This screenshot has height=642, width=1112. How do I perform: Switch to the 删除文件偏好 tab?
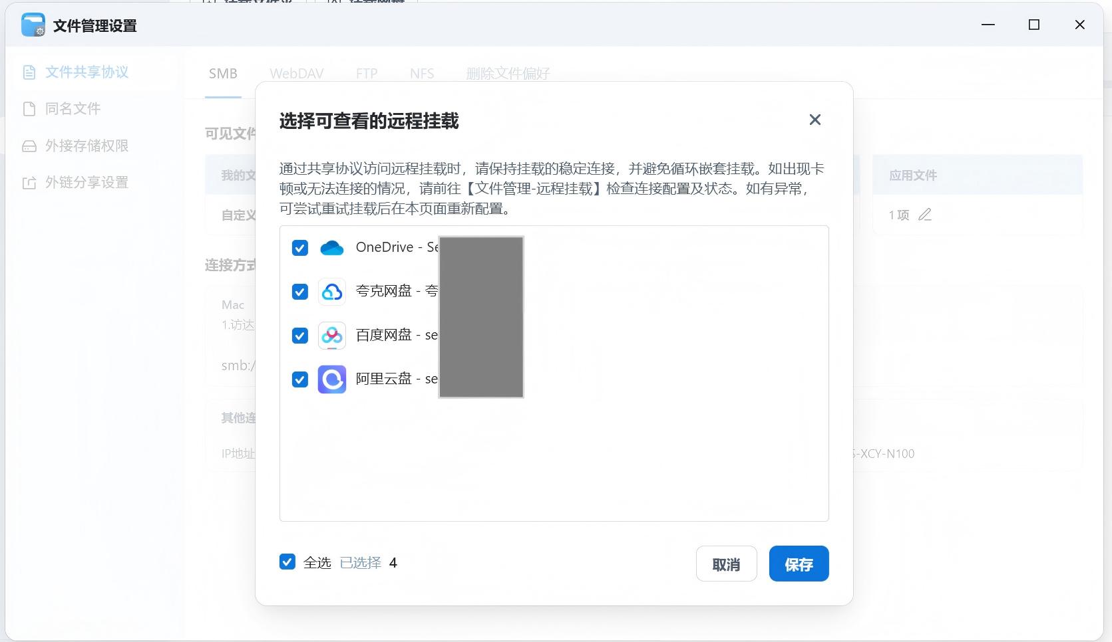pos(508,74)
